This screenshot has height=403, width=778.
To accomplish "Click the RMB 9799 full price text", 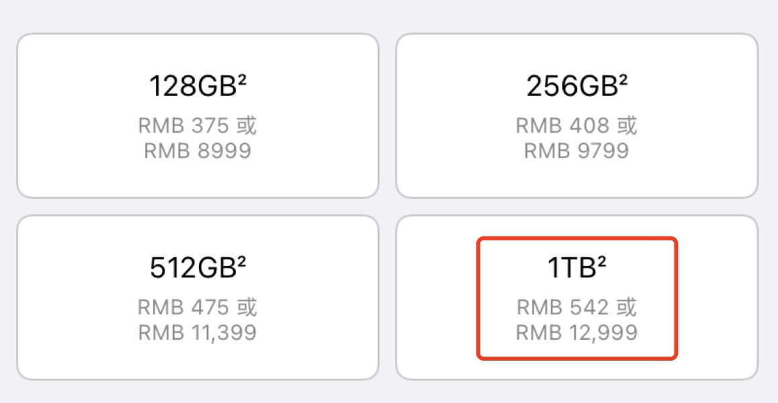I will [x=576, y=150].
